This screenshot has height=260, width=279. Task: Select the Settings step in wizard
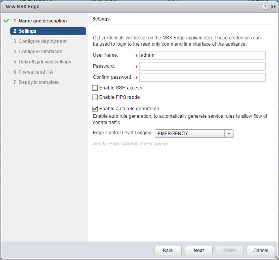tap(48, 31)
